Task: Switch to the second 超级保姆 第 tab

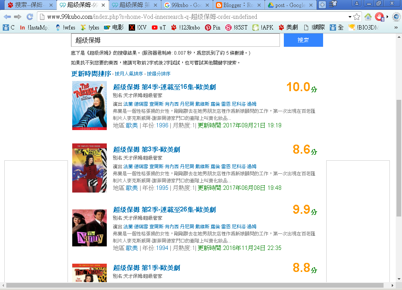Action: (135, 5)
